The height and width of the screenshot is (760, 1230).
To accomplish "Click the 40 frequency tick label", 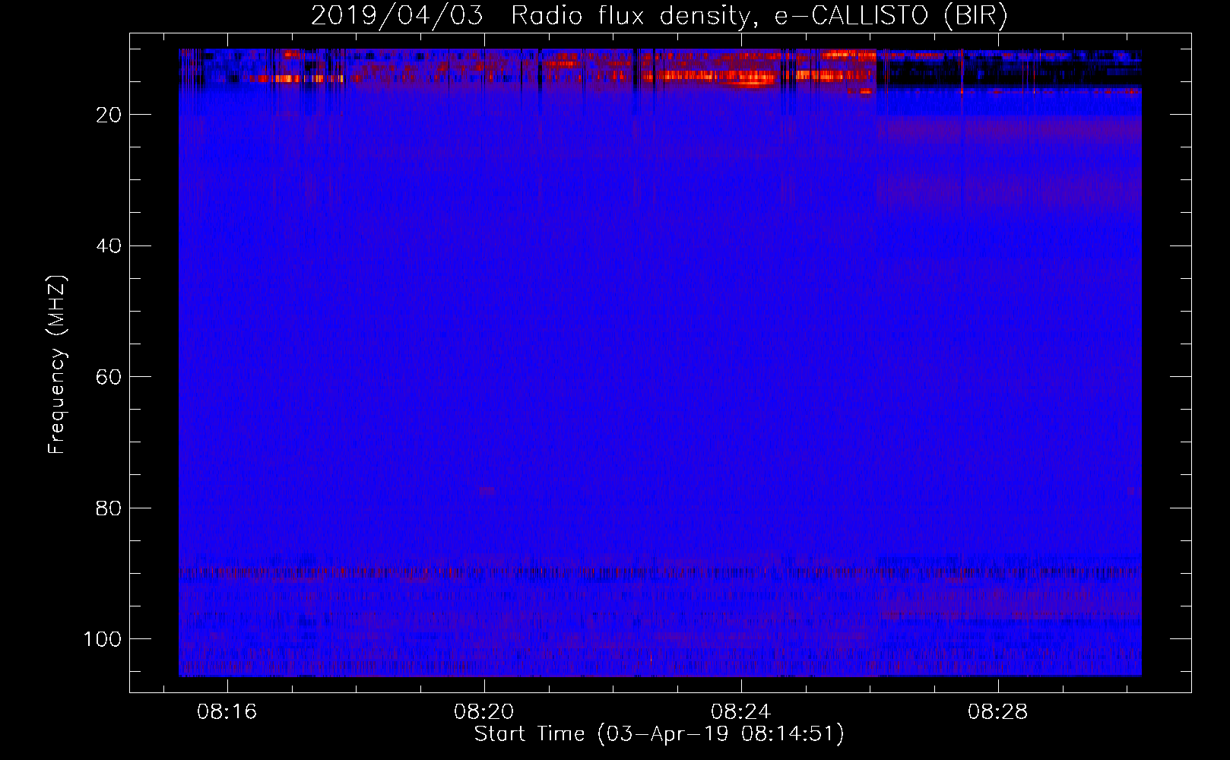I will point(109,246).
